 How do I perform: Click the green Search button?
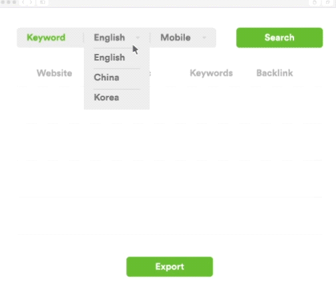pos(279,37)
